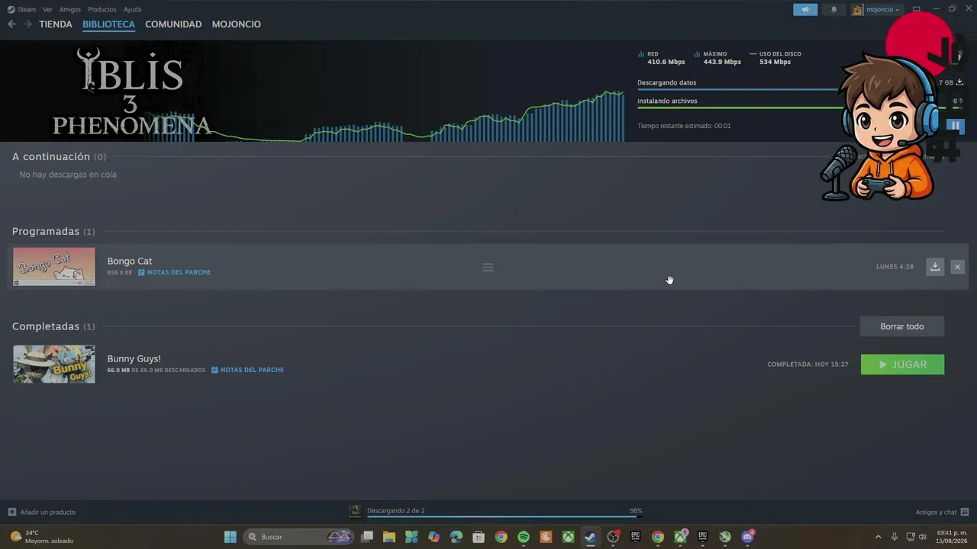The image size is (977, 549).
Task: Open Spotify from the taskbar
Action: coord(524,537)
